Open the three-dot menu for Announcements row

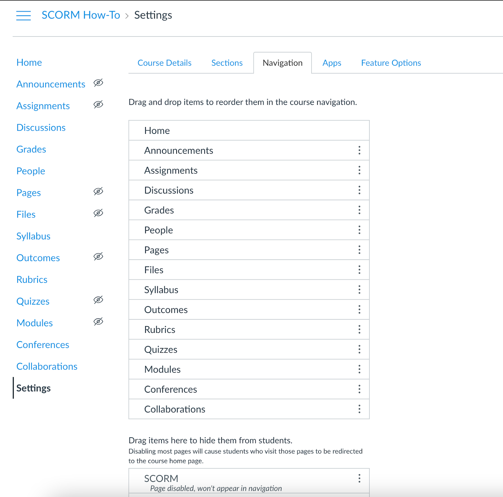(x=359, y=150)
